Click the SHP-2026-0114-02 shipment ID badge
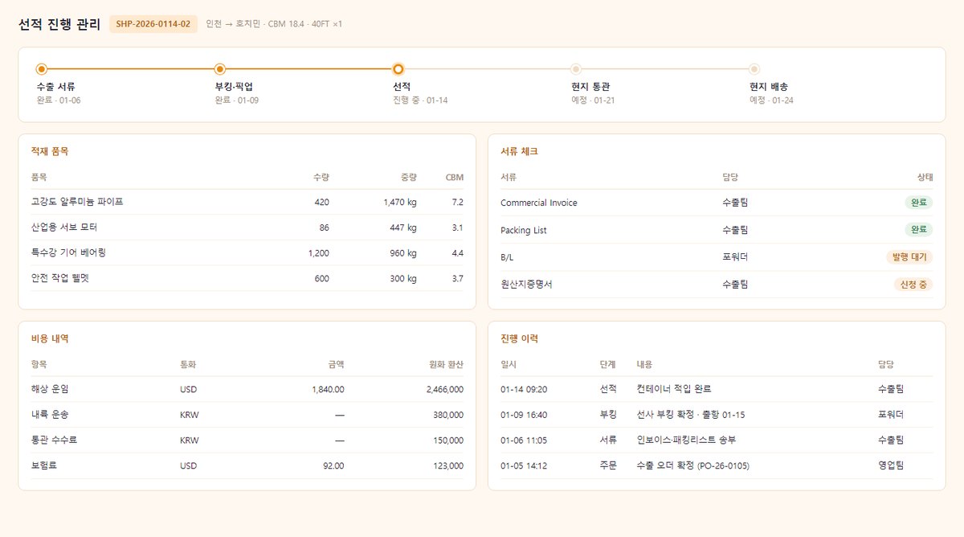Viewport: 964px width, 537px height. 153,24
